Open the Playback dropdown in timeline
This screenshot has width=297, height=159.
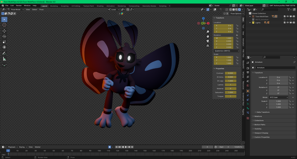point(13,147)
